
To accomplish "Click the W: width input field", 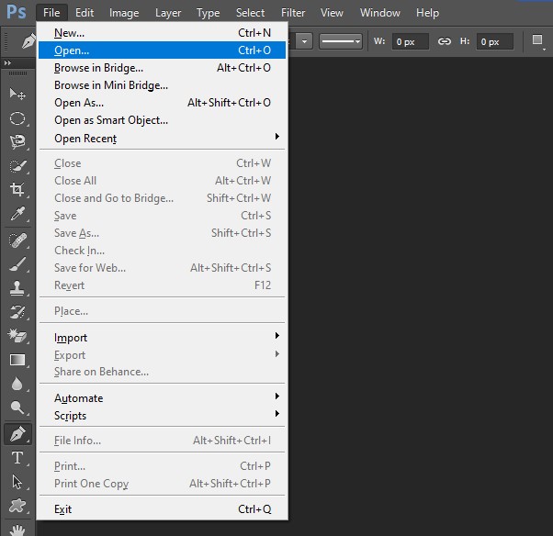I will (410, 41).
